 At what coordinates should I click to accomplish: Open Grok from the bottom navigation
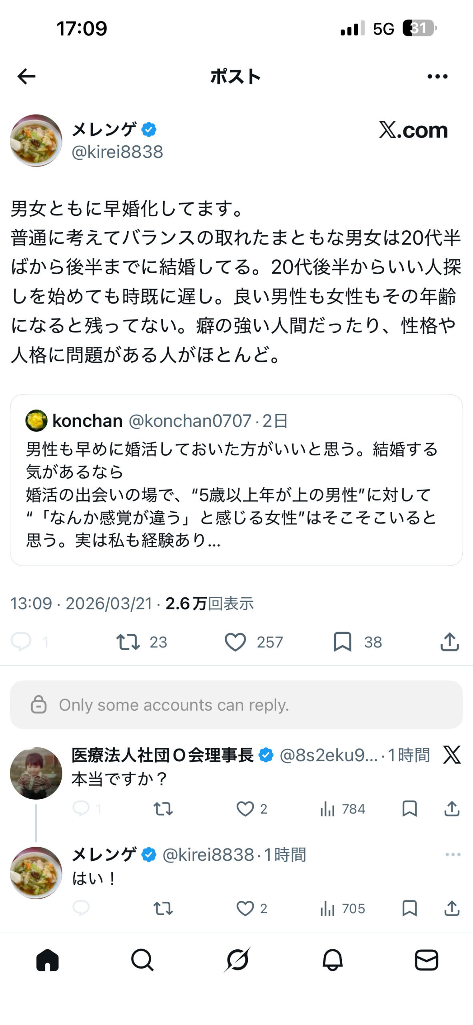[x=237, y=960]
